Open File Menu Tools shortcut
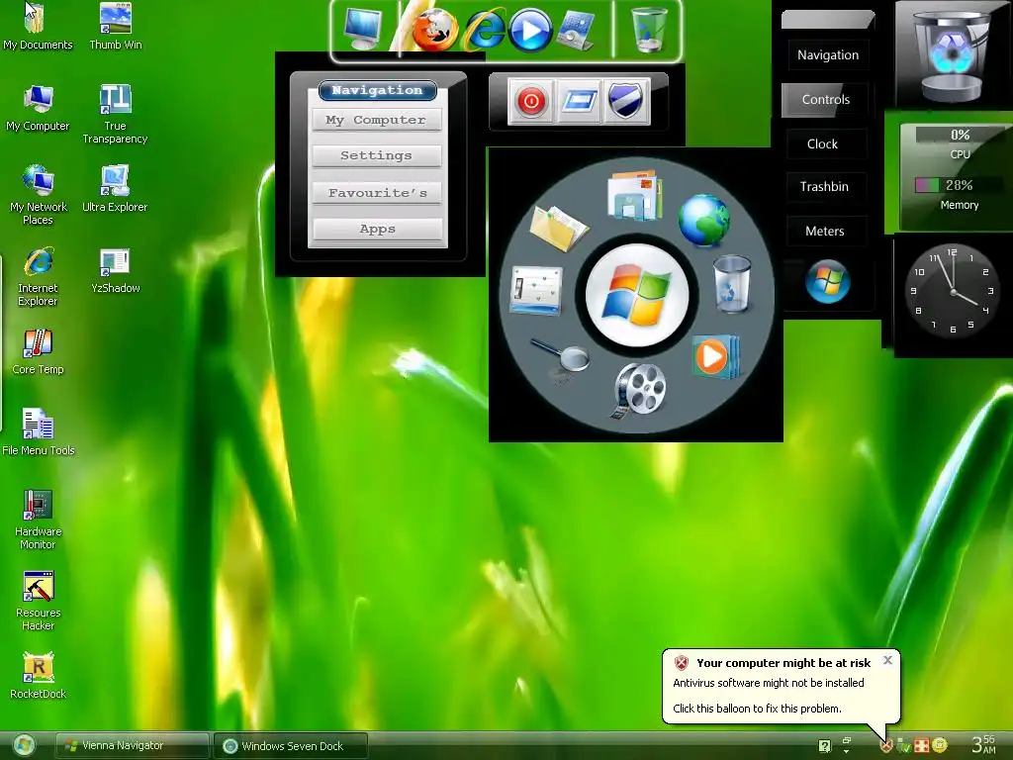 point(38,433)
